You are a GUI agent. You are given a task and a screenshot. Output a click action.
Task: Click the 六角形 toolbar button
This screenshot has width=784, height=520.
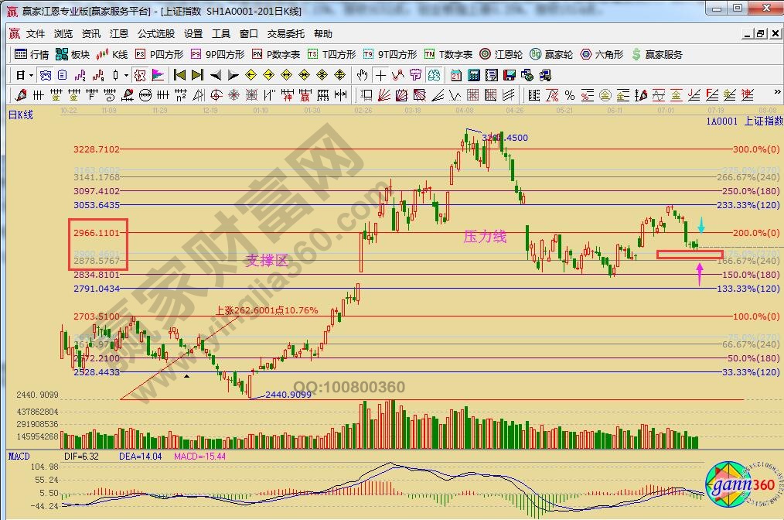pyautogui.click(x=602, y=54)
